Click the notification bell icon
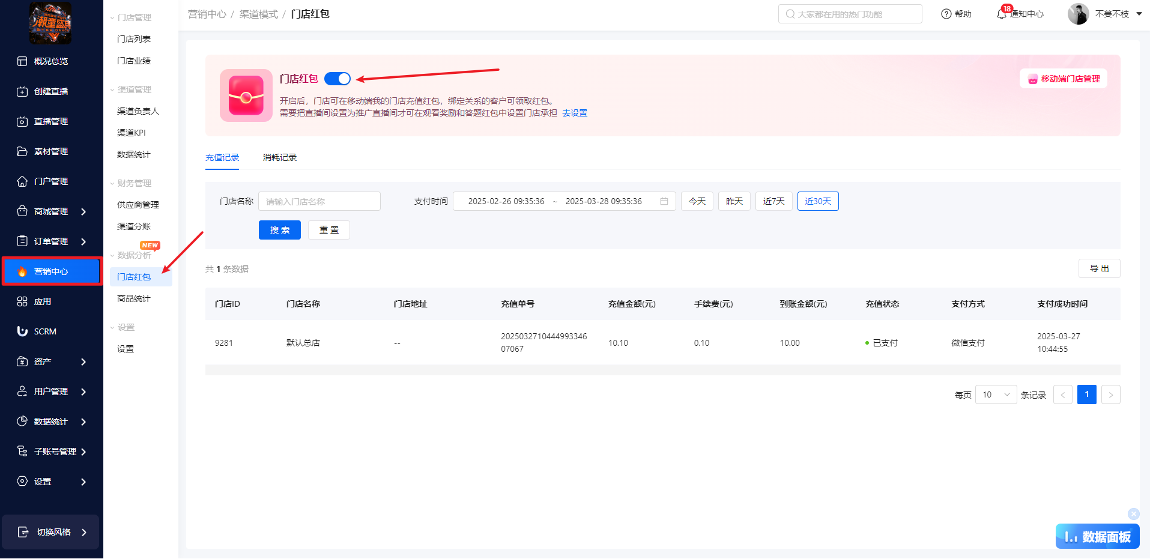The height and width of the screenshot is (559, 1150). 1001,14
